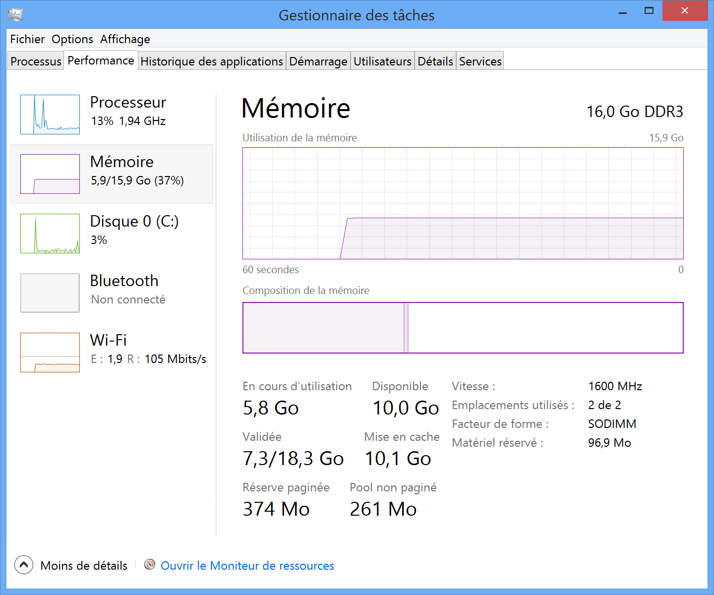Expand the Affichage menu
The image size is (714, 595).
pos(125,39)
